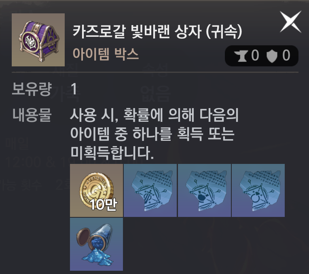Click the 미획득합니다 description text
This screenshot has width=309, height=274.
click(112, 153)
